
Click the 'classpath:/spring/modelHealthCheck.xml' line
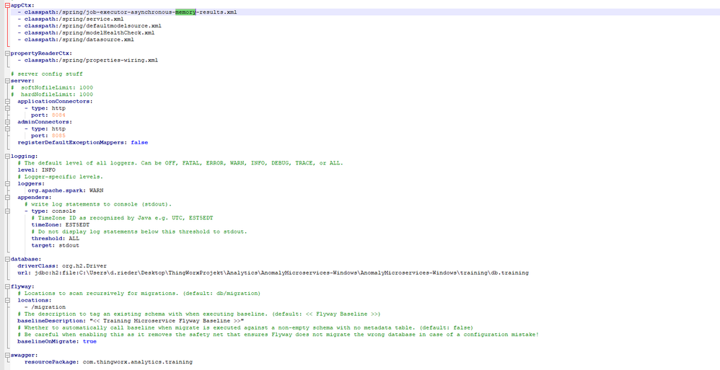(x=86, y=32)
